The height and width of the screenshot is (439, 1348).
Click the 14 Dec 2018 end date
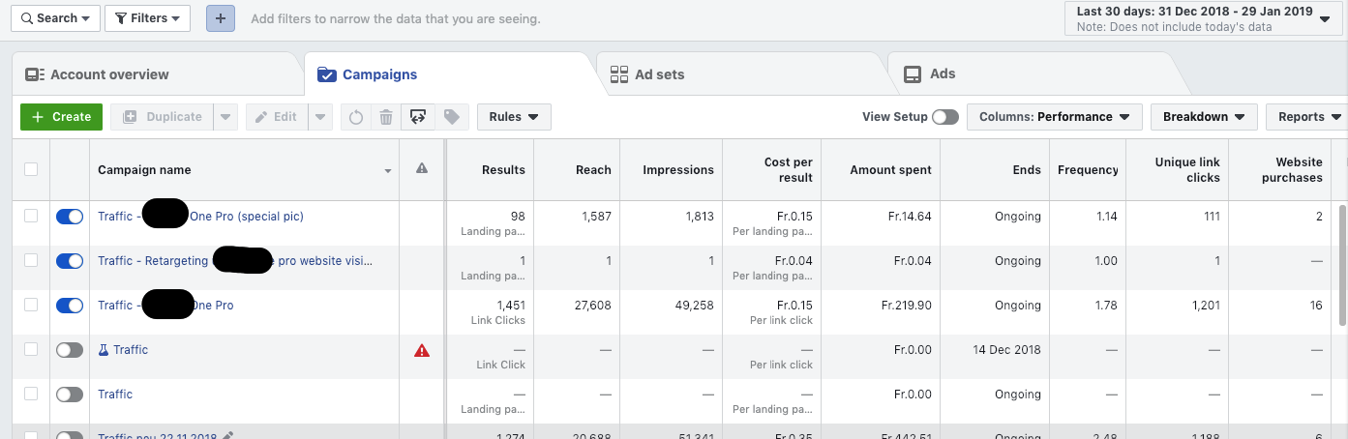1007,350
